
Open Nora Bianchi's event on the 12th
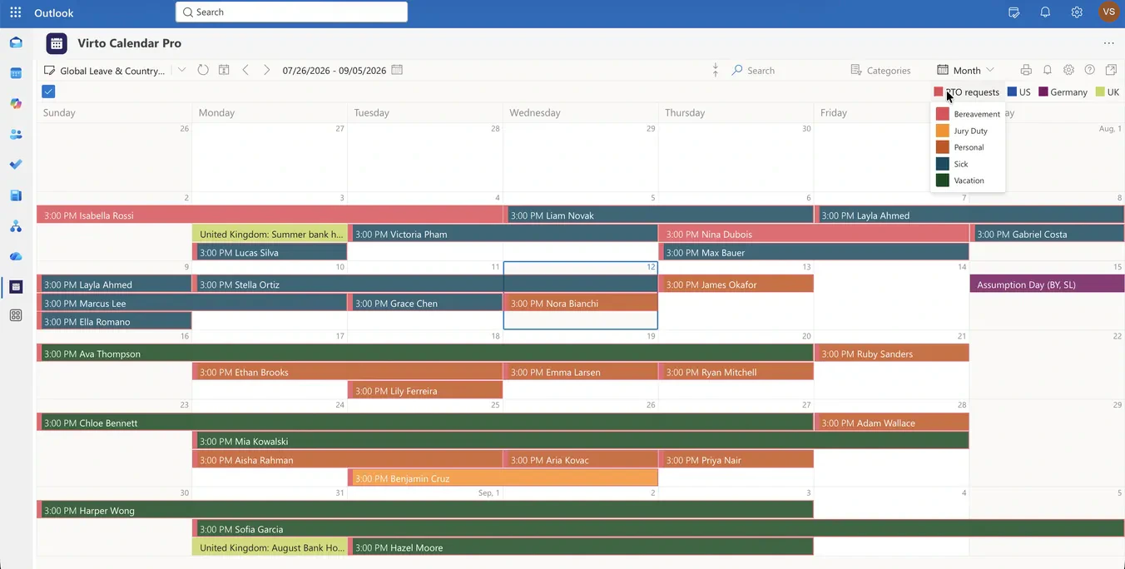coord(580,303)
